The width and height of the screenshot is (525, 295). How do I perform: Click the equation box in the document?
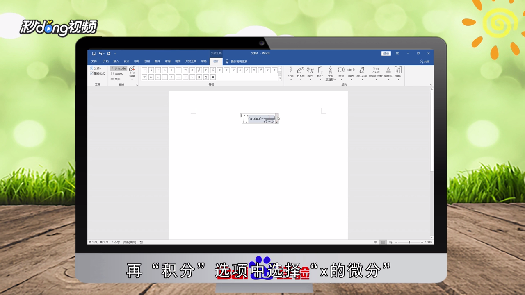tap(260, 119)
